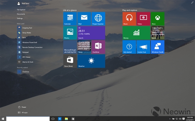Launch the Xbox tile
195x121 pixels.
158,19
